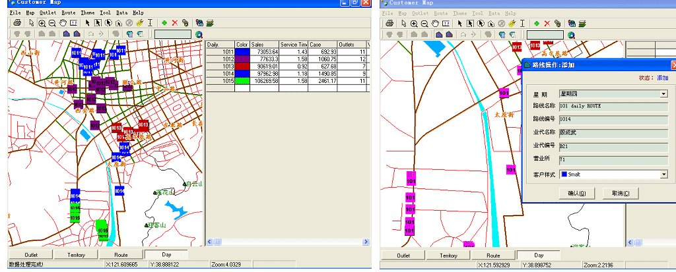Screen dimensions: 676x272
Task: Click the 路线名称 route name field
Action: (613, 106)
